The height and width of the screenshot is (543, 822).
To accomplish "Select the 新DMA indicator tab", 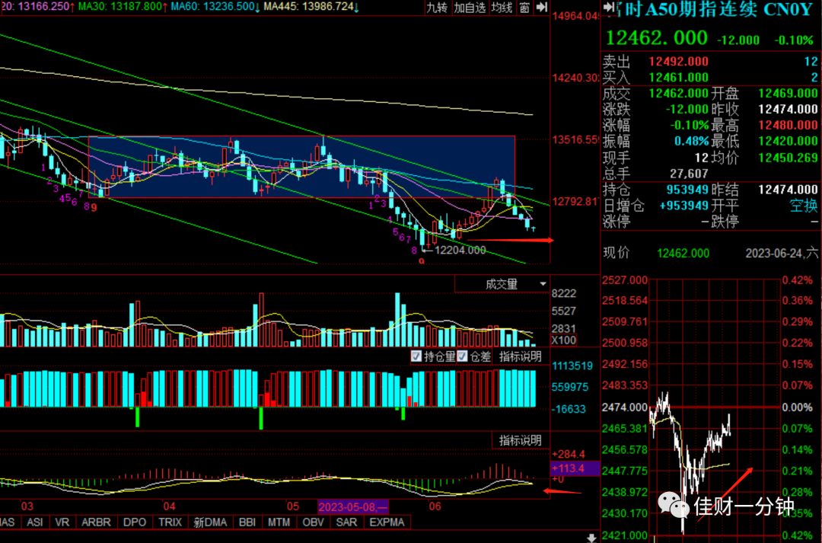I will point(210,522).
